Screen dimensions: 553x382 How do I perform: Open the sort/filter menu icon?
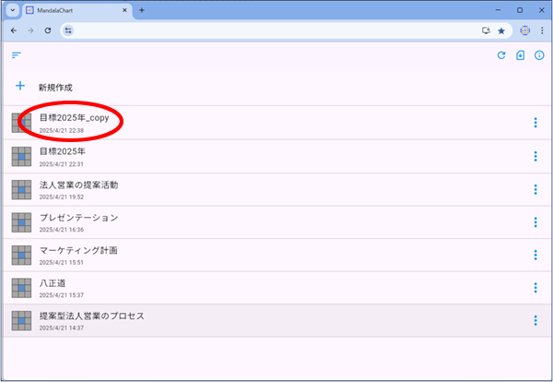tap(17, 55)
